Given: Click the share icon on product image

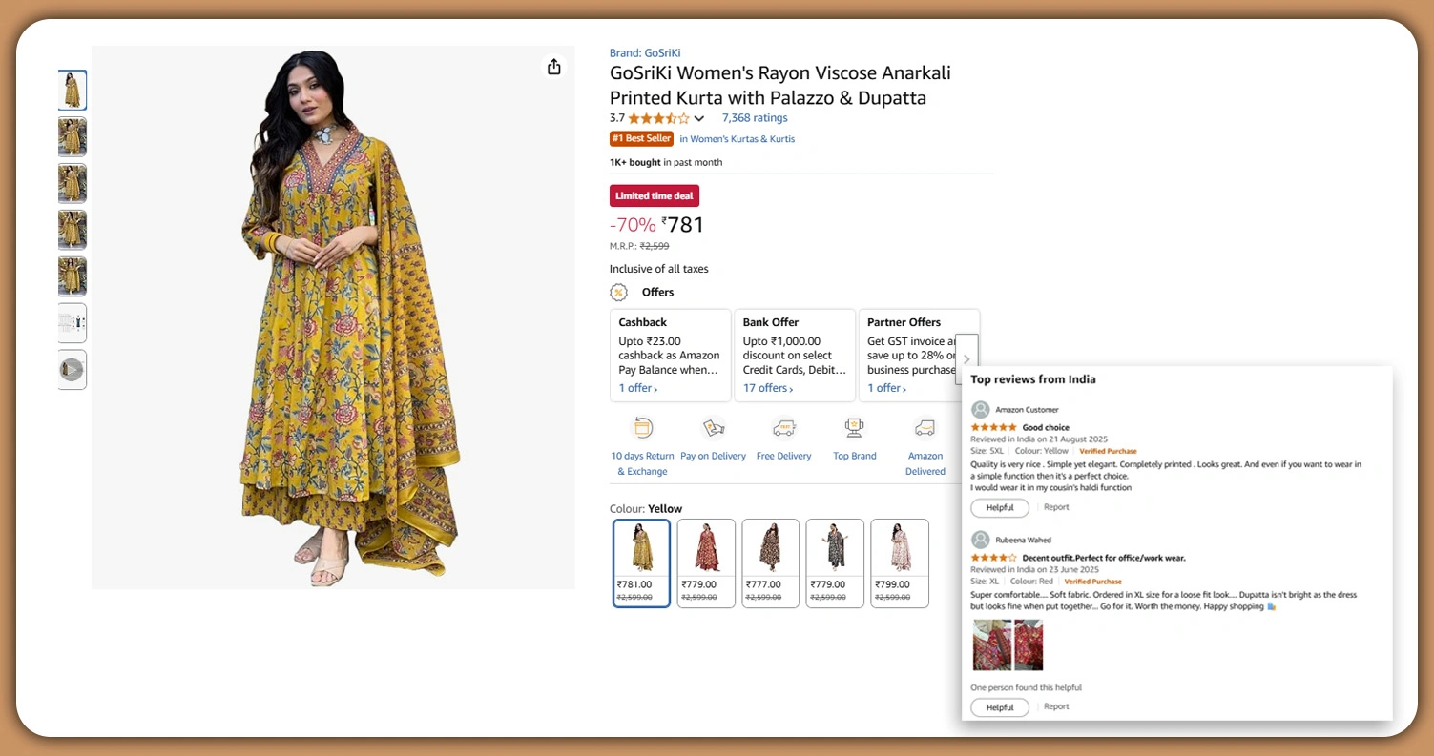Looking at the screenshot, I should [553, 67].
